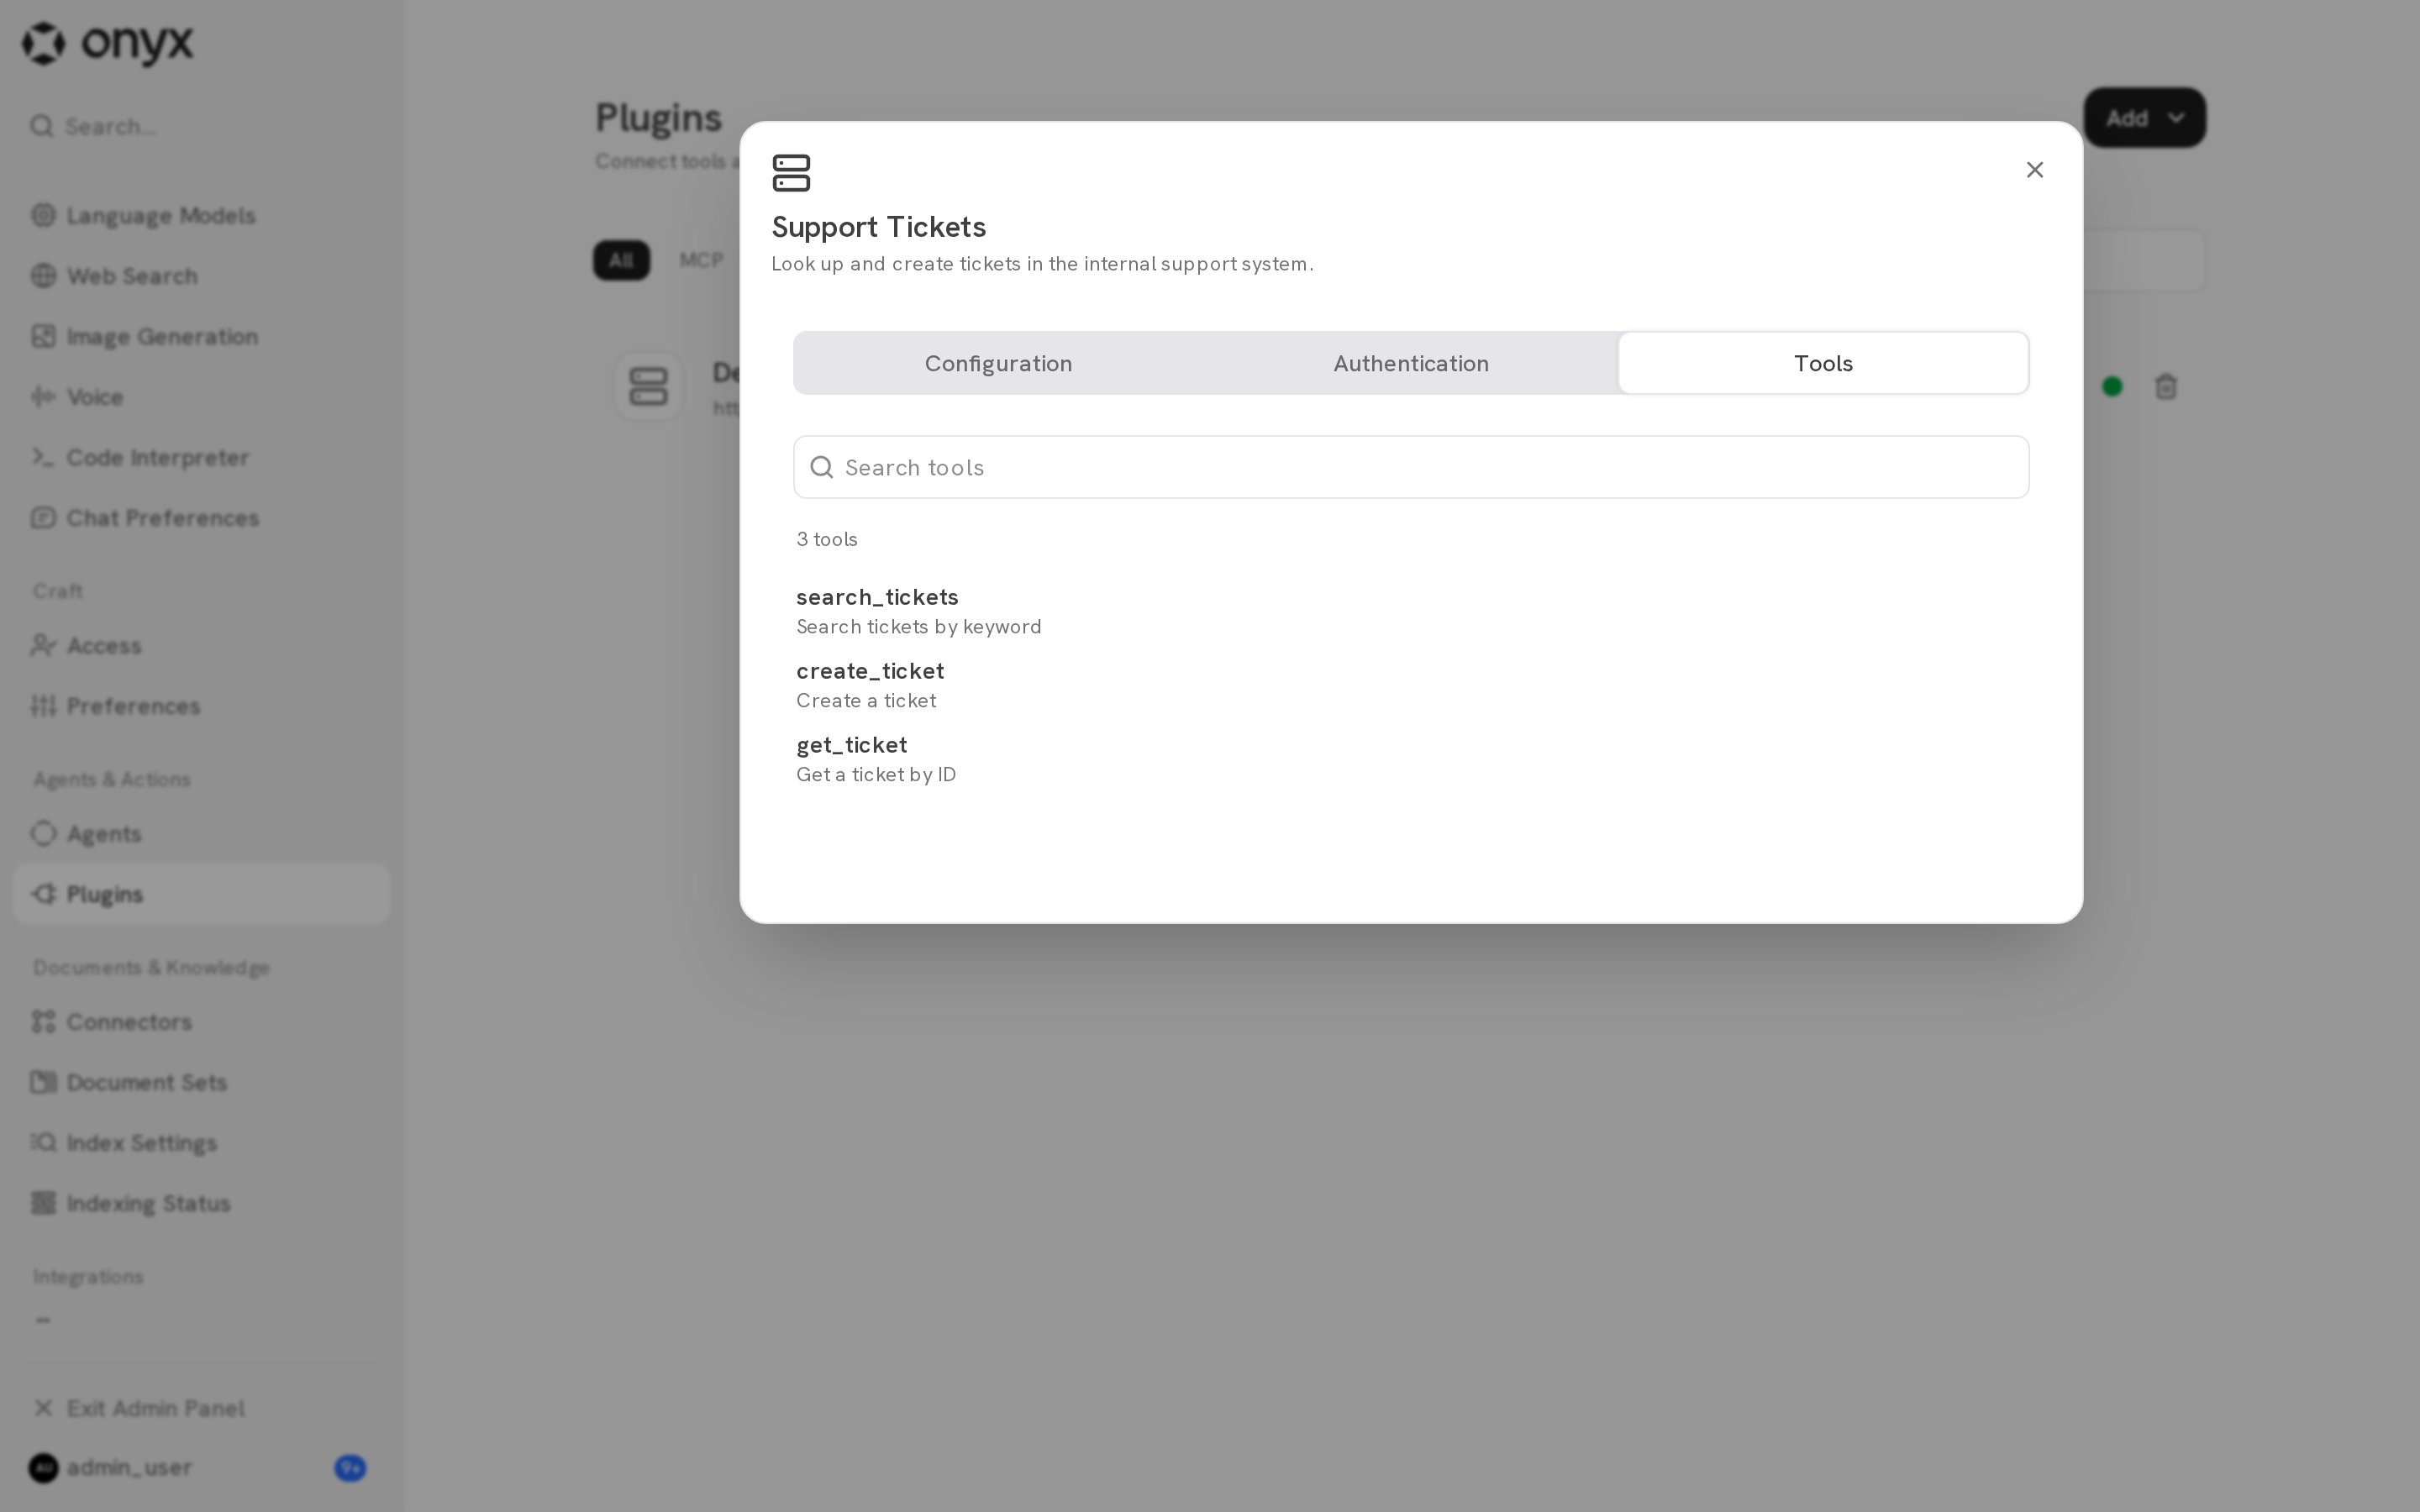Click the magnifier icon in Search tools
The image size is (2420, 1512).
click(821, 467)
